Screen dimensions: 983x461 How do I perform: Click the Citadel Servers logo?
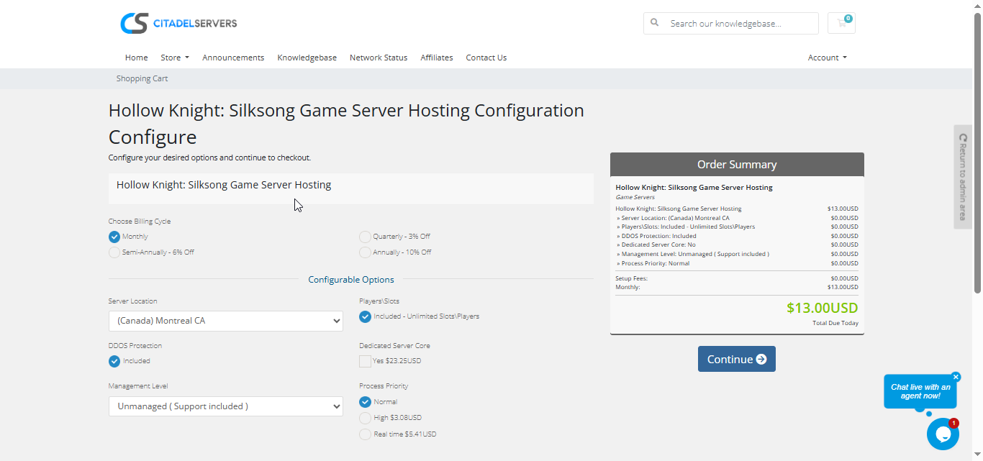click(x=178, y=23)
